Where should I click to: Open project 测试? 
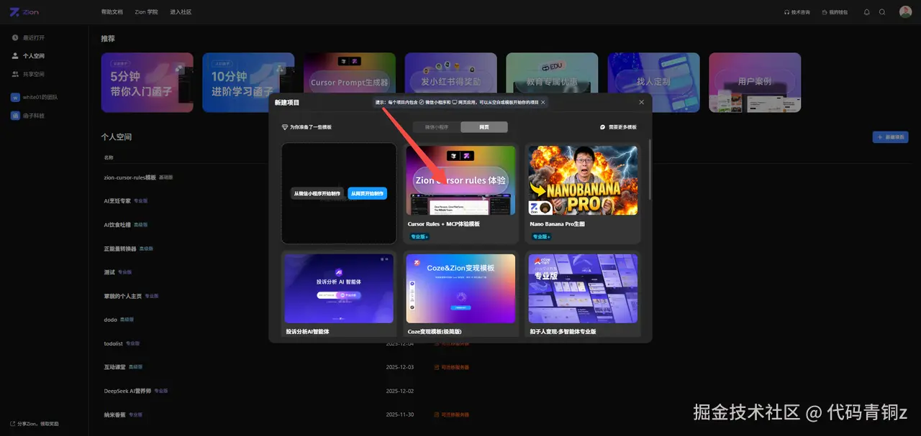click(x=109, y=272)
